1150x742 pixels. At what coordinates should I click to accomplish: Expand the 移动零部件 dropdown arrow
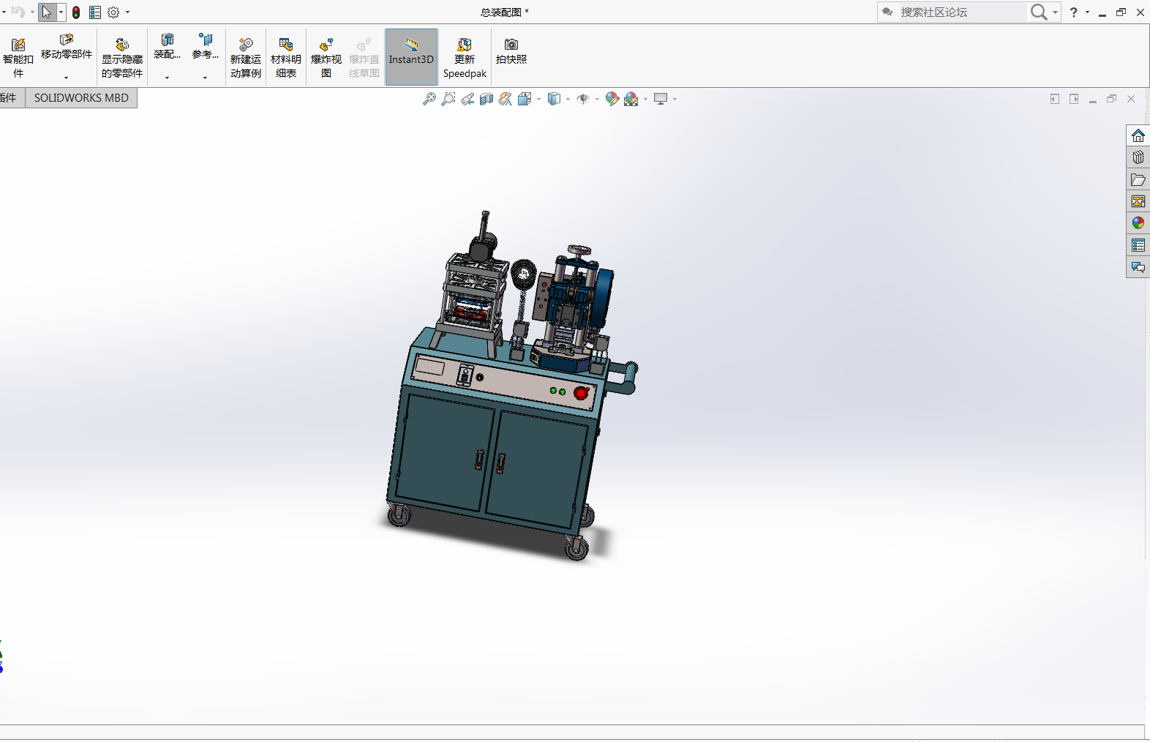[67, 78]
